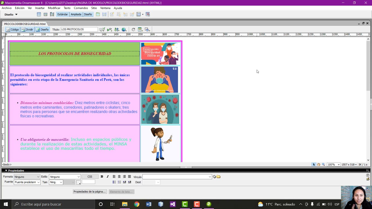This screenshot has width=372, height=209.
Task: Open Properties panel help icon
Action: (368, 175)
